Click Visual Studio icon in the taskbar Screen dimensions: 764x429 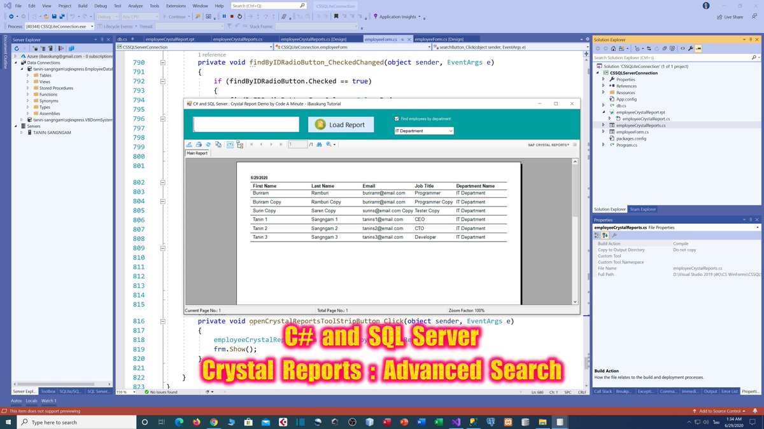point(456,422)
